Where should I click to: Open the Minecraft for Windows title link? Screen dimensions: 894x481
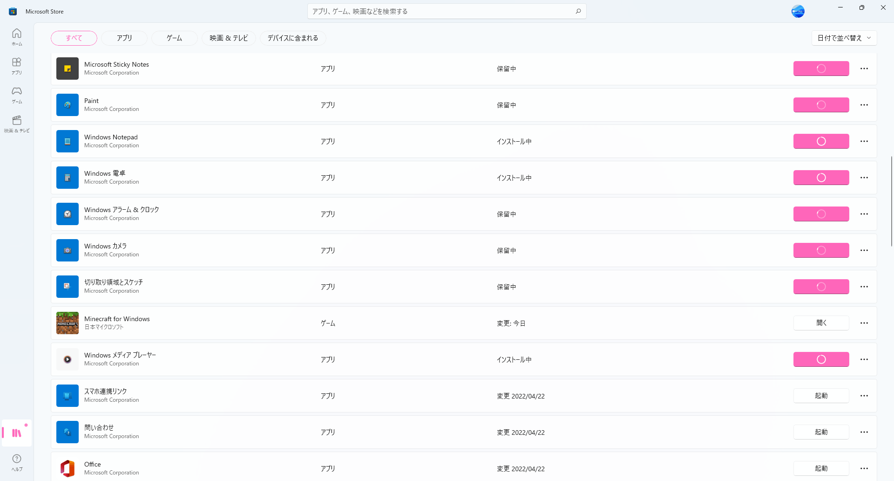click(117, 319)
